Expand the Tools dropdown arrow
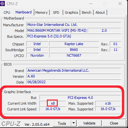128x128 pixels. click(73, 124)
